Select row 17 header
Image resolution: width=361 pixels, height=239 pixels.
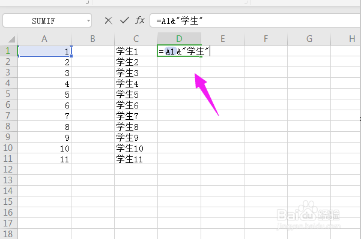[8, 223]
